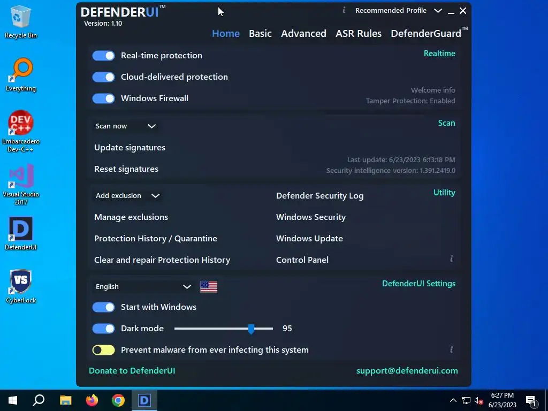
Task: Open the English language dropdown
Action: coord(143,287)
